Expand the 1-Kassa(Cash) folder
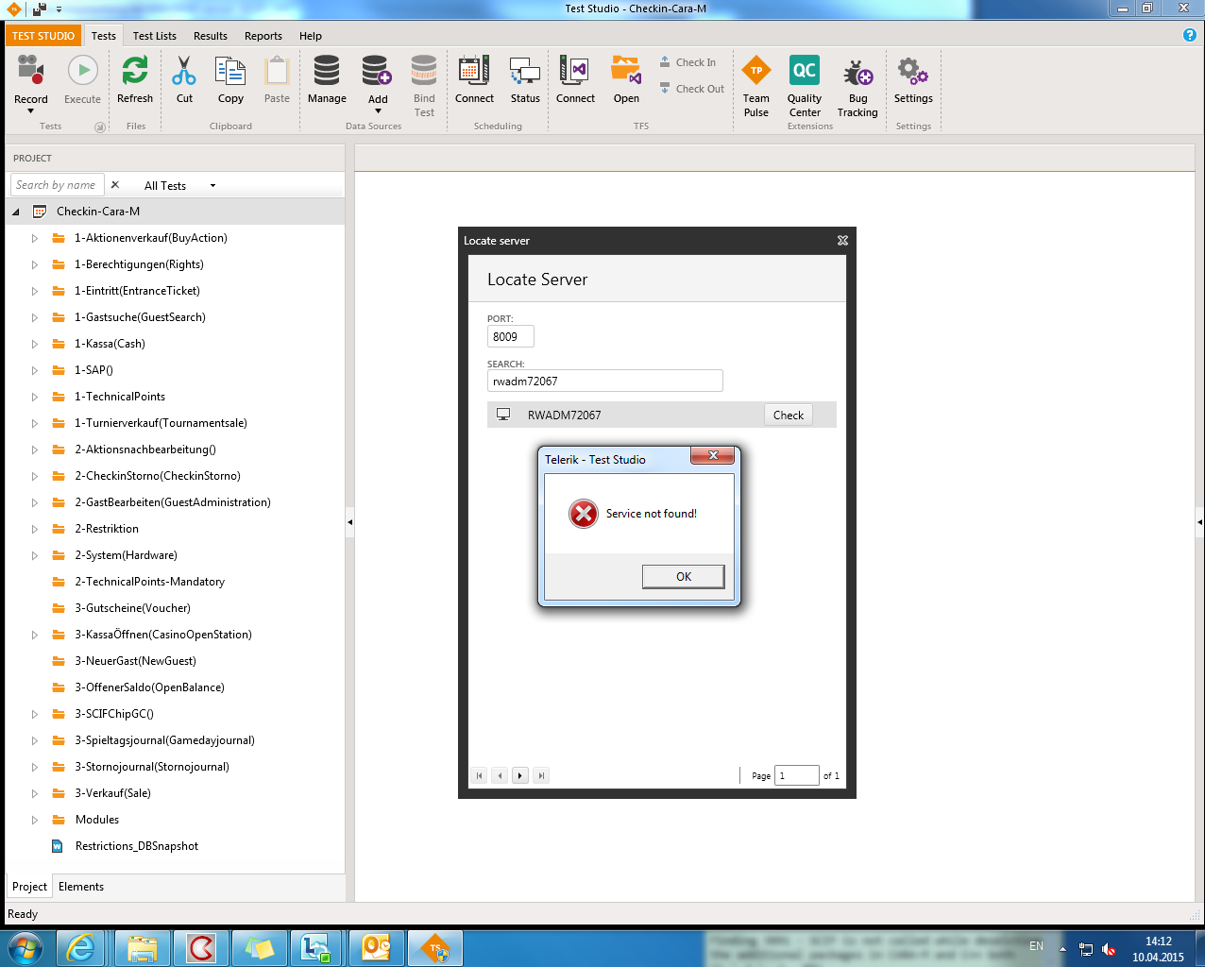The image size is (1205, 967). [35, 344]
